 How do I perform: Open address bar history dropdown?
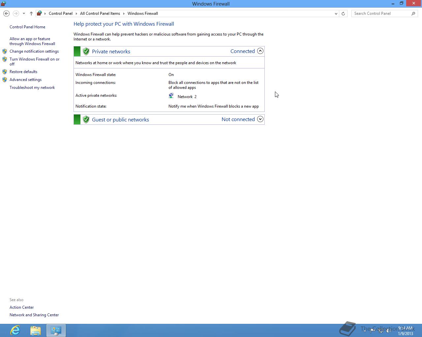[336, 13]
